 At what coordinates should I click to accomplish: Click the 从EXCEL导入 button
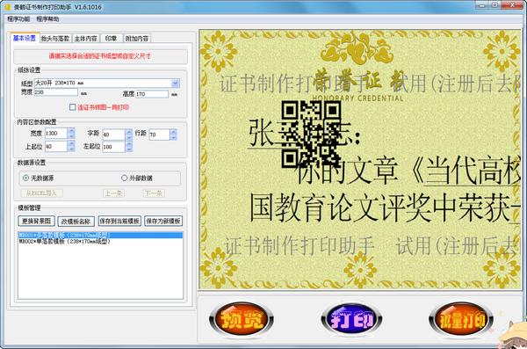[x=41, y=193]
